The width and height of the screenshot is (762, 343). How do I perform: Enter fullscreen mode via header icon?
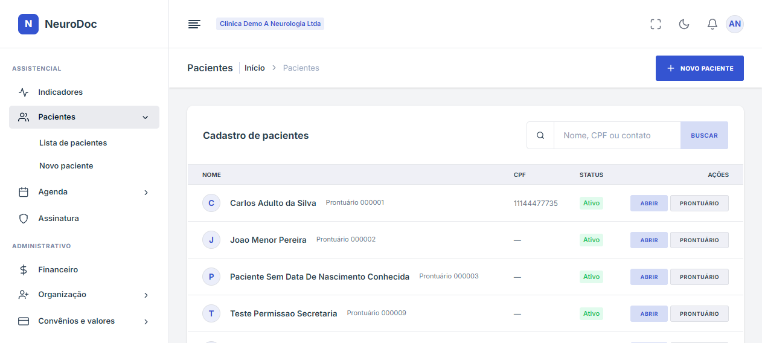coord(656,24)
